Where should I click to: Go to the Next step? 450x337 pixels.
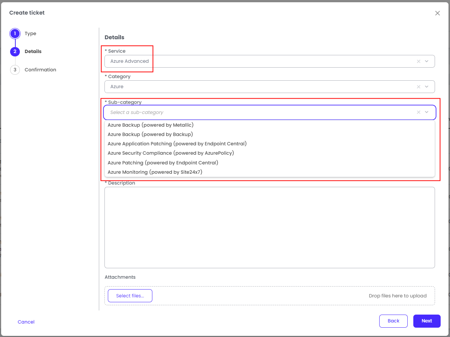(426, 321)
